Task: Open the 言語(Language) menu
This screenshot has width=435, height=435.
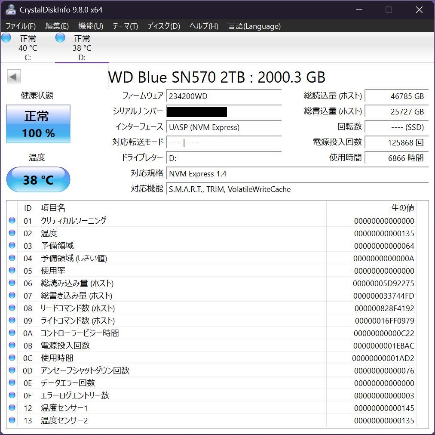Action: (x=254, y=26)
